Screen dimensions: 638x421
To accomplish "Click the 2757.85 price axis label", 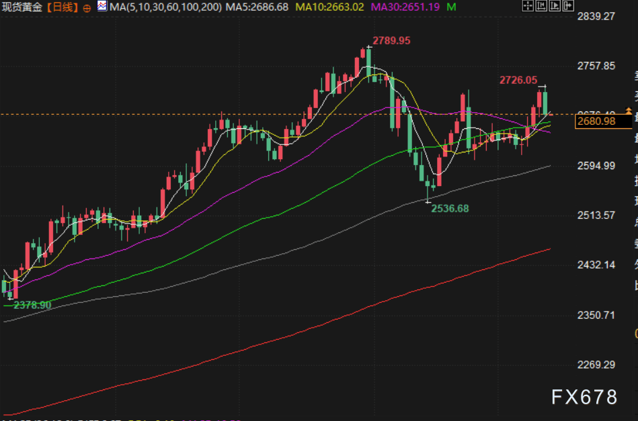I will [x=596, y=66].
